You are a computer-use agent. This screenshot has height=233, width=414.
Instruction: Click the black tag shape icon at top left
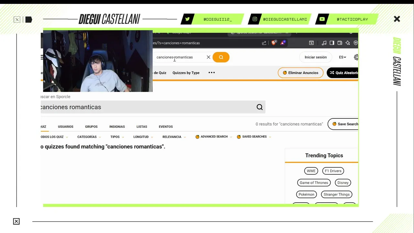pyautogui.click(x=29, y=20)
